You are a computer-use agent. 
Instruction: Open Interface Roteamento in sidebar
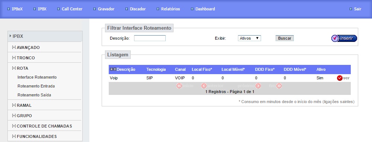coord(37,77)
